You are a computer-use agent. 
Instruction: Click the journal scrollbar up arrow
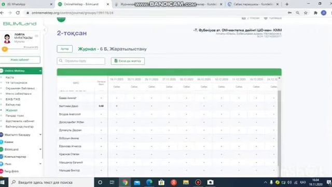[279, 78]
